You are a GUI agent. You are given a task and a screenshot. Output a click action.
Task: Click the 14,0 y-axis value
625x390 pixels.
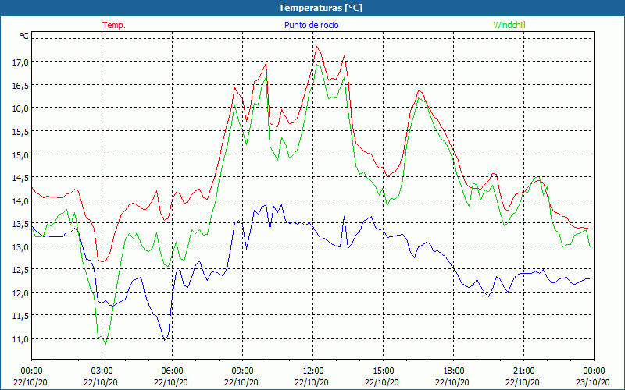(x=21, y=200)
